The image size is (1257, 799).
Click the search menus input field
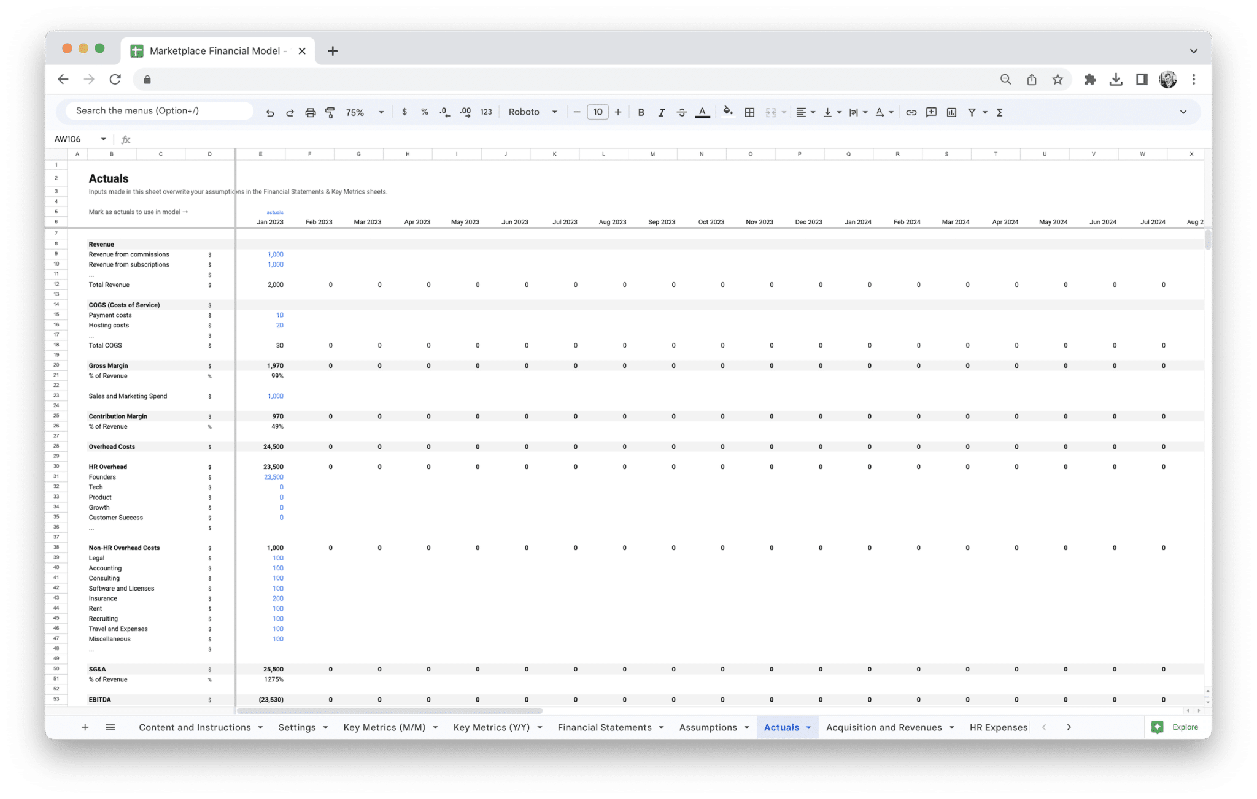tap(157, 110)
